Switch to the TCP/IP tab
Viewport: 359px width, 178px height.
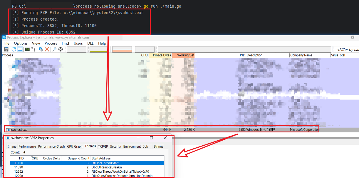tap(103, 146)
